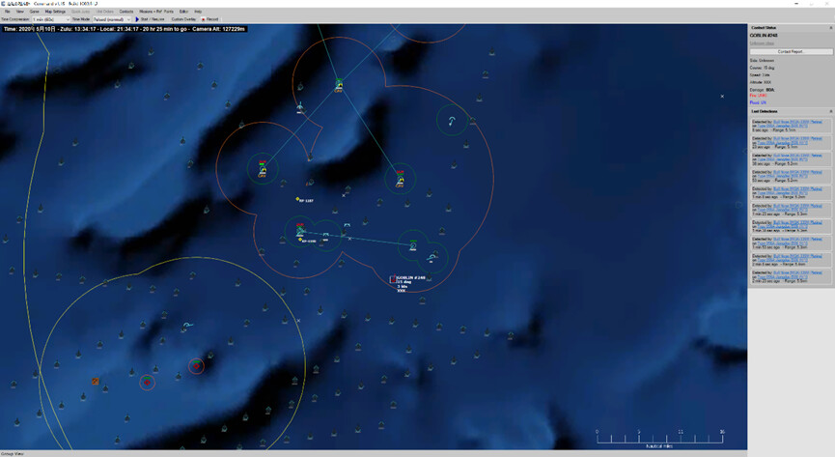Open the Missions + Ref. Points menu

(156, 12)
